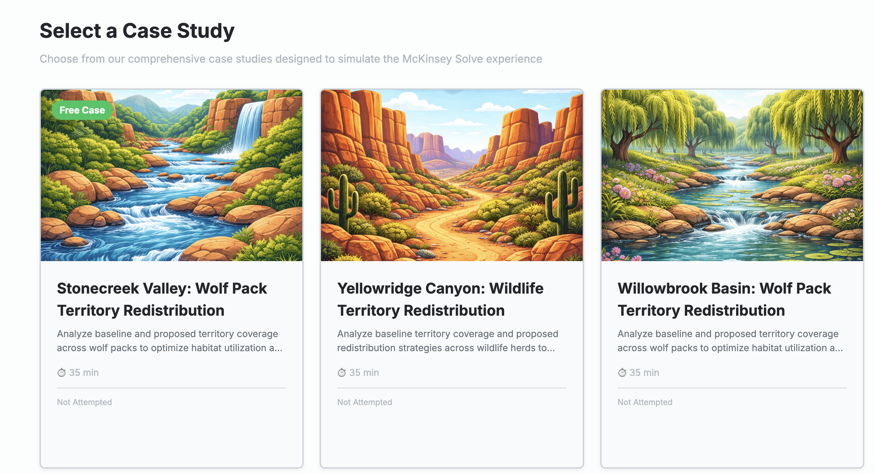
Task: Click the 35 min duration on Yellowridge card
Action: [x=364, y=373]
